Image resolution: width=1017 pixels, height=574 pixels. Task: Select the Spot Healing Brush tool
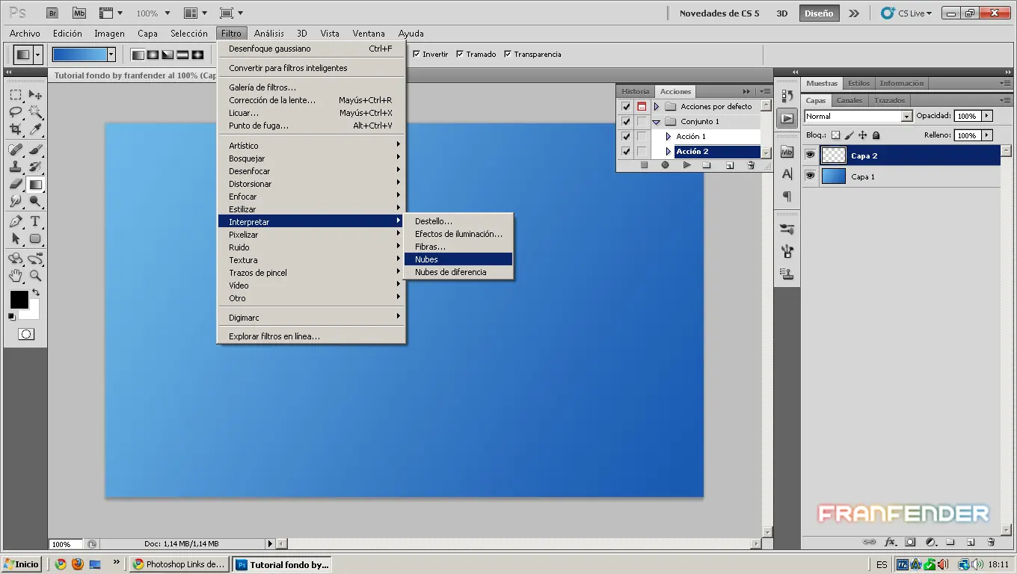point(16,149)
